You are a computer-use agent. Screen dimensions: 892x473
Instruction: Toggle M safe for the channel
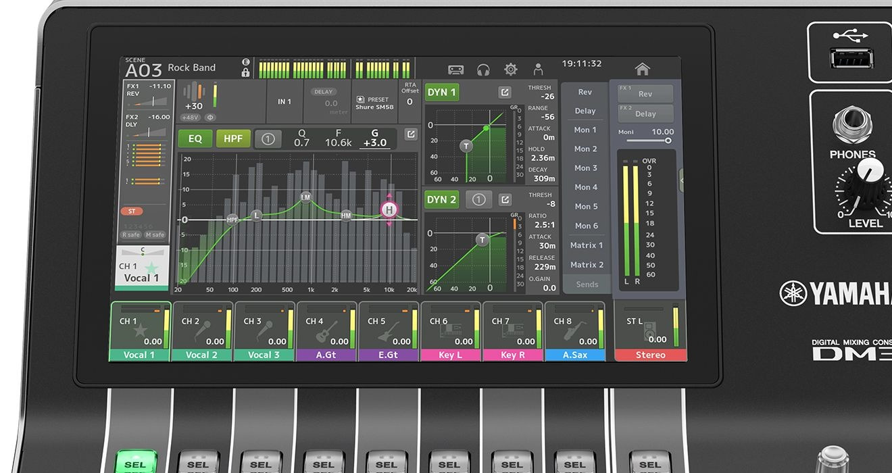click(x=155, y=234)
